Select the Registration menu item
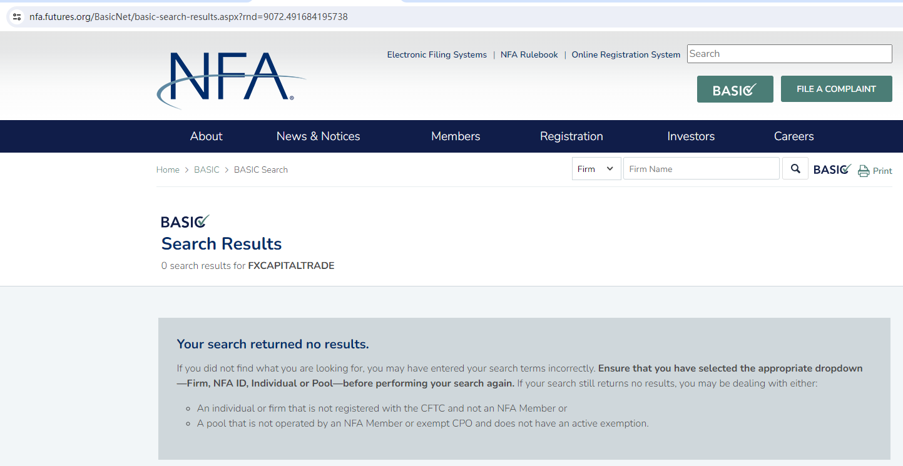The height and width of the screenshot is (466, 903). coord(571,136)
